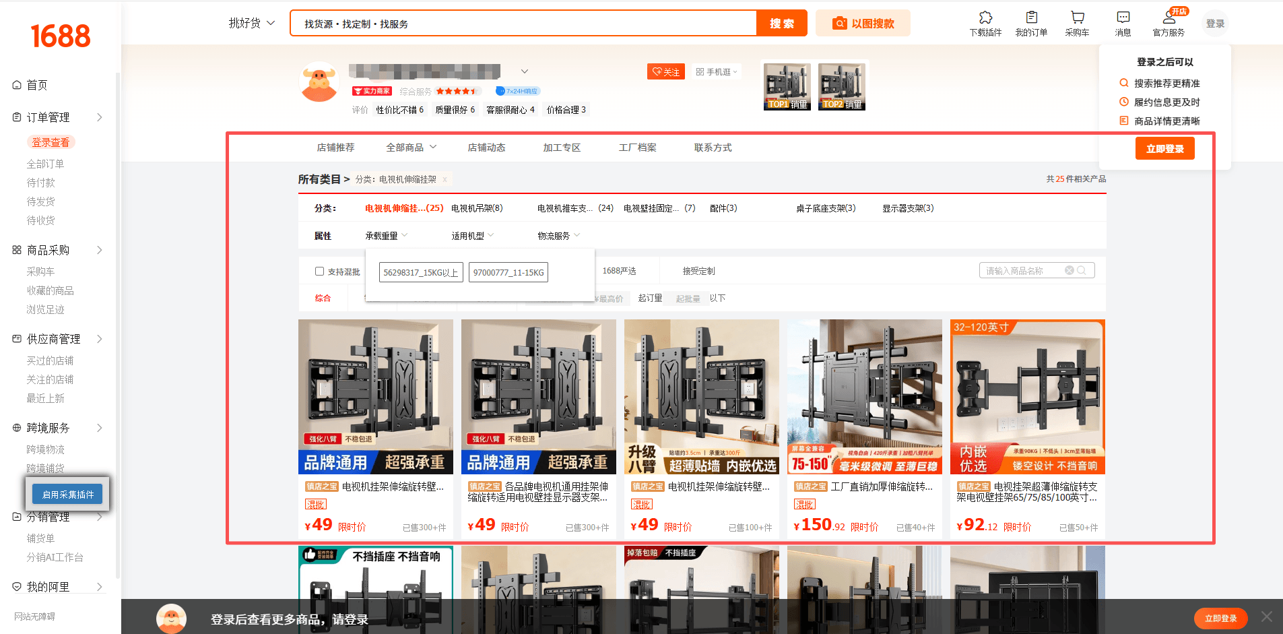Clear the product name search field
This screenshot has height=634, width=1283.
click(1069, 271)
